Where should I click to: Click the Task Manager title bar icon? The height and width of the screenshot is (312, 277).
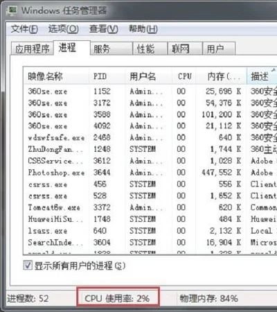12,10
